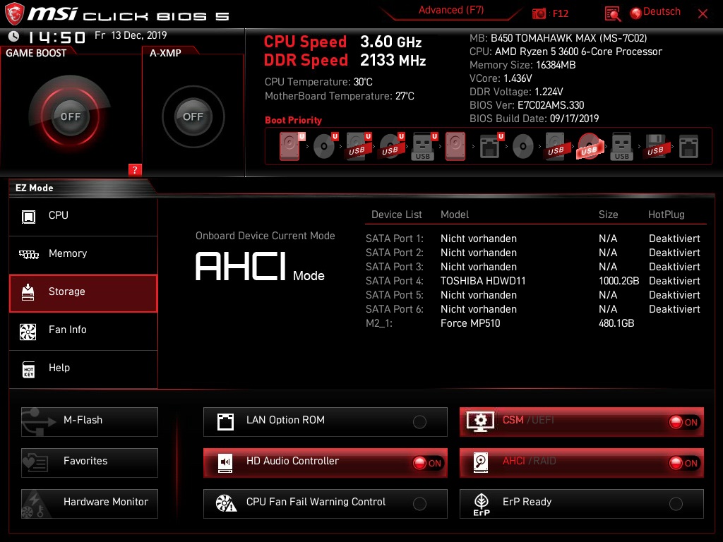Click the 1000.2GB size value
This screenshot has width=723, height=542.
pos(619,281)
